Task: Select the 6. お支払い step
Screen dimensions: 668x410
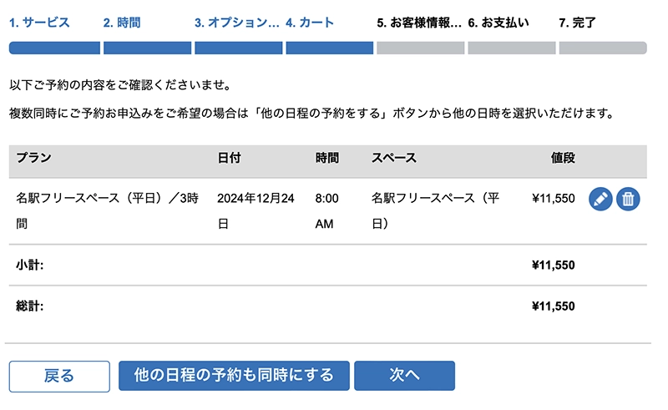Action: point(498,23)
